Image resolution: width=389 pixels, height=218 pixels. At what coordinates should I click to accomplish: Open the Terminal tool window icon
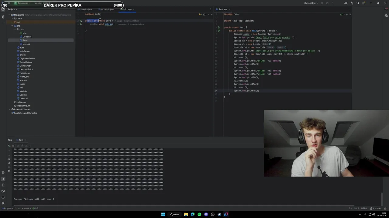pyautogui.click(x=3, y=191)
